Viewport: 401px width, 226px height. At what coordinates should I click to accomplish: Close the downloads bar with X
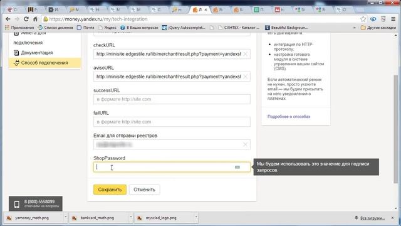(x=393, y=218)
